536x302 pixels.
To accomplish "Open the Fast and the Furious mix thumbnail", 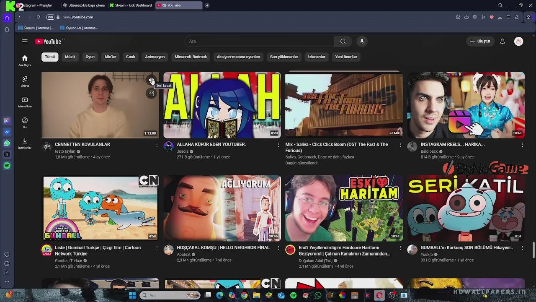I will (344, 105).
